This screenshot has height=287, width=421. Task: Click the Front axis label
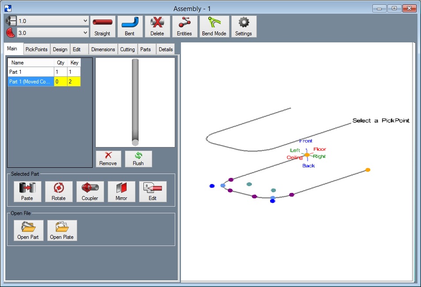[306, 141]
